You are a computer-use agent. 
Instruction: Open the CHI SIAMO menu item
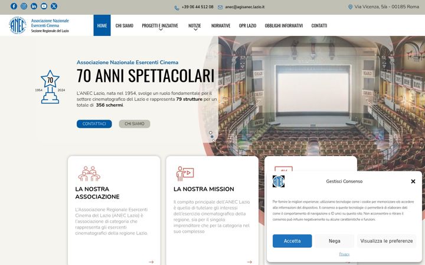(124, 25)
